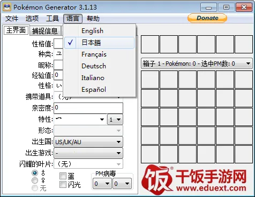
Task: Click the Pokémon Generator title bar icon
Action: point(7,7)
